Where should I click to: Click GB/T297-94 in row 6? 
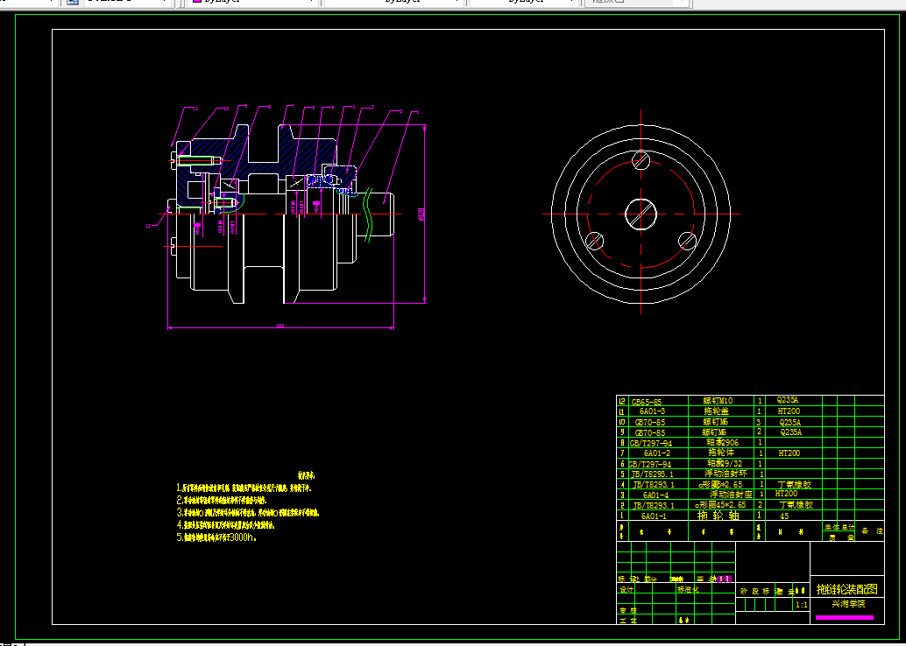click(x=650, y=464)
